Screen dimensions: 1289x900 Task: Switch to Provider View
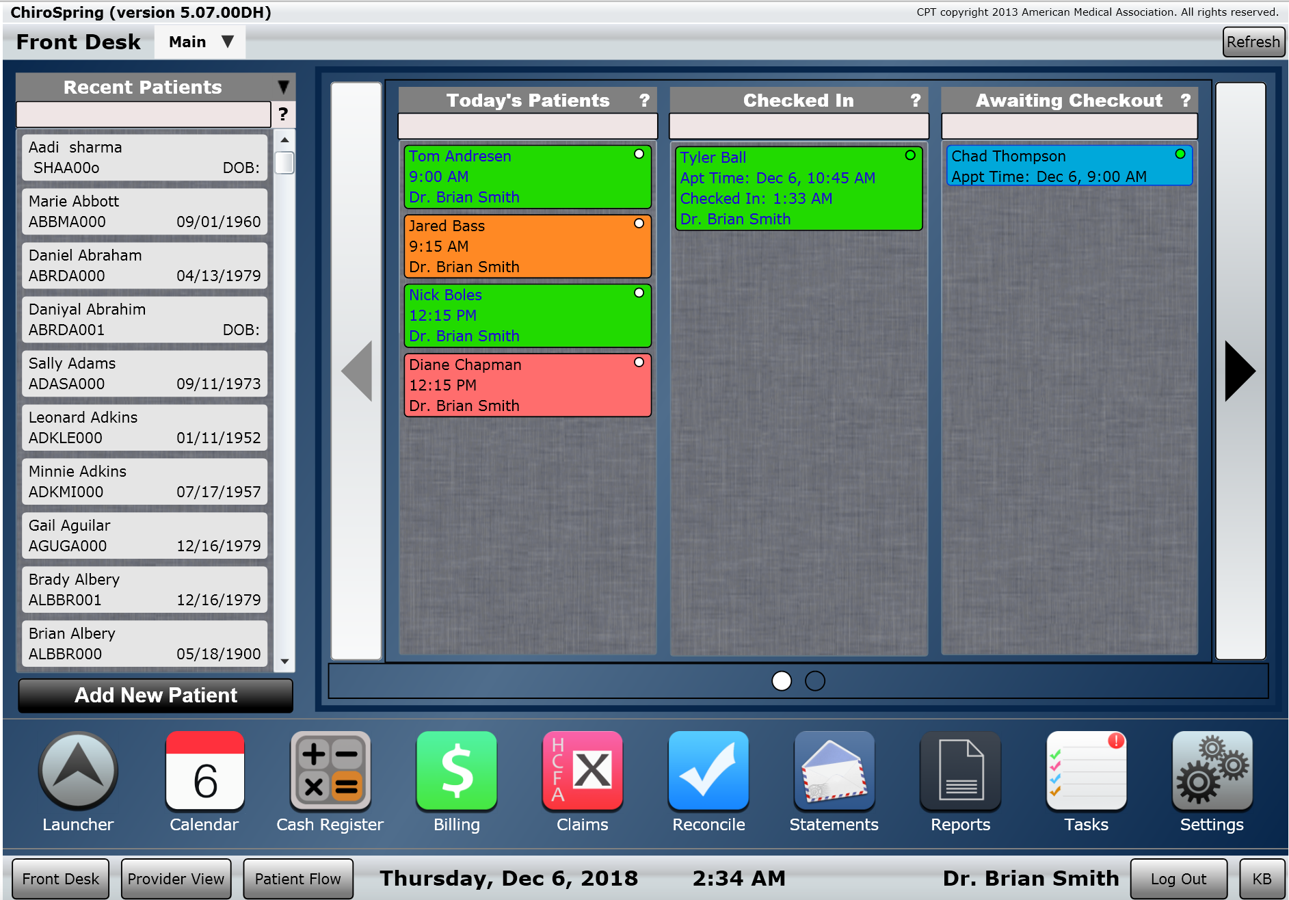(175, 878)
